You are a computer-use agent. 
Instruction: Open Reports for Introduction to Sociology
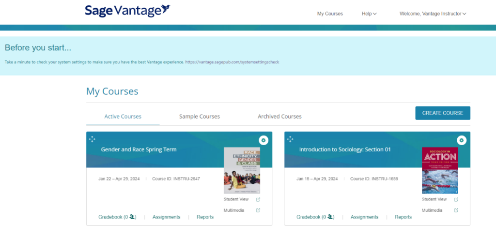pyautogui.click(x=403, y=217)
